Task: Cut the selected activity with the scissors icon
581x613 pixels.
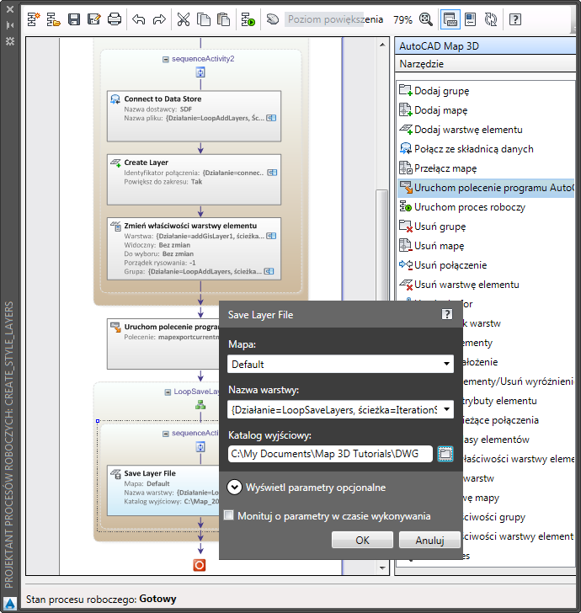Action: (184, 19)
